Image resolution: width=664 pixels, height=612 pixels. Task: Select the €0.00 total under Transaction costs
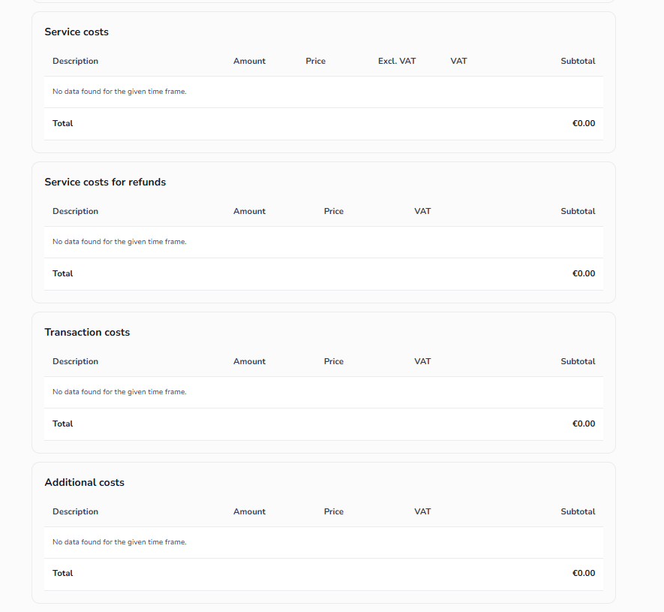[x=583, y=424]
